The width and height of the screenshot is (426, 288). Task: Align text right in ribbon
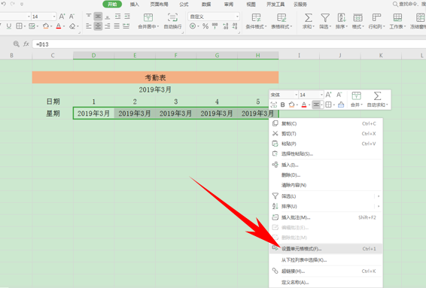[108, 26]
